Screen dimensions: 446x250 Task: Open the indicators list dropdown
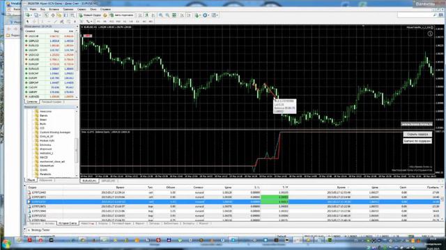point(198,15)
